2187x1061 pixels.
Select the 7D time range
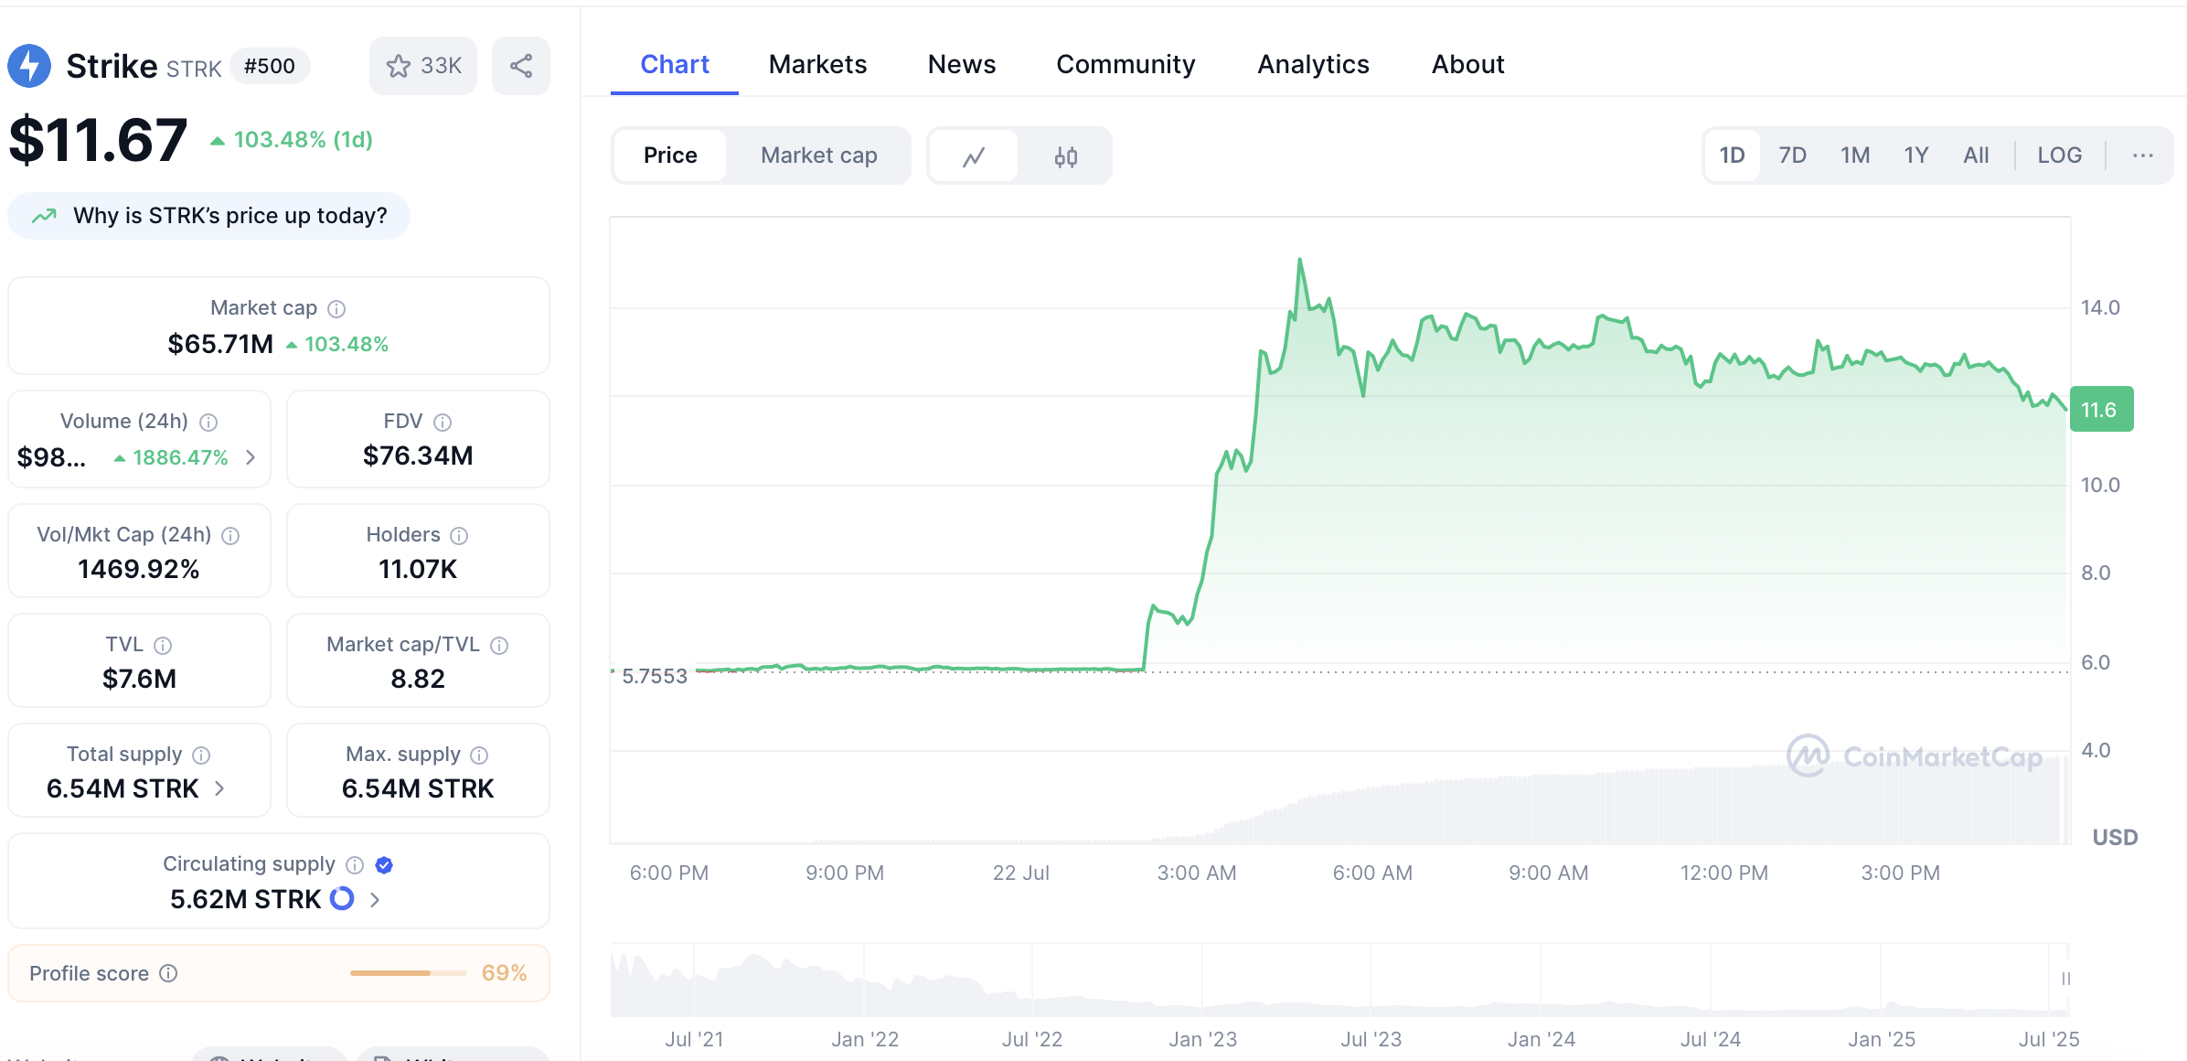[x=1792, y=155]
